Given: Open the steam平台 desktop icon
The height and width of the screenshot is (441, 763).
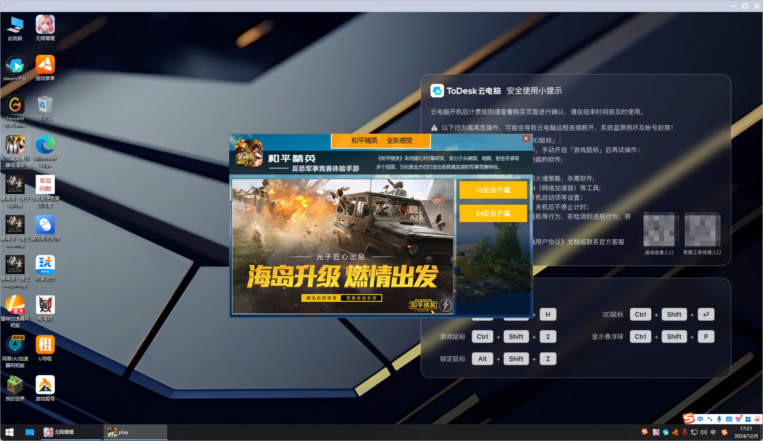Looking at the screenshot, I should pyautogui.click(x=15, y=68).
